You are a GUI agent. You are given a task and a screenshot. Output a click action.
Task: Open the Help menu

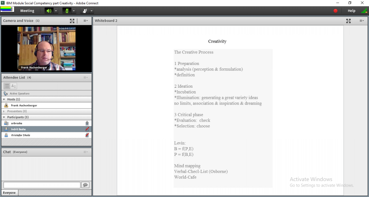pyautogui.click(x=351, y=11)
